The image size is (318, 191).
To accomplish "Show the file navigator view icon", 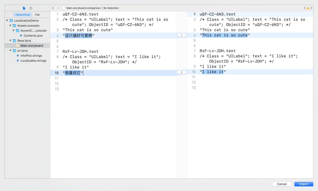I will coord(24,8).
